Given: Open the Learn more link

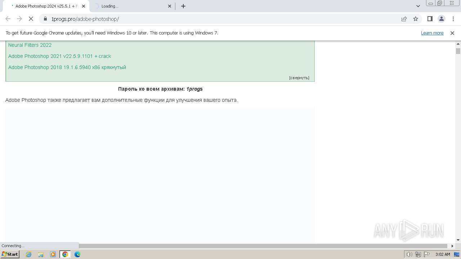Looking at the screenshot, I should [432, 33].
